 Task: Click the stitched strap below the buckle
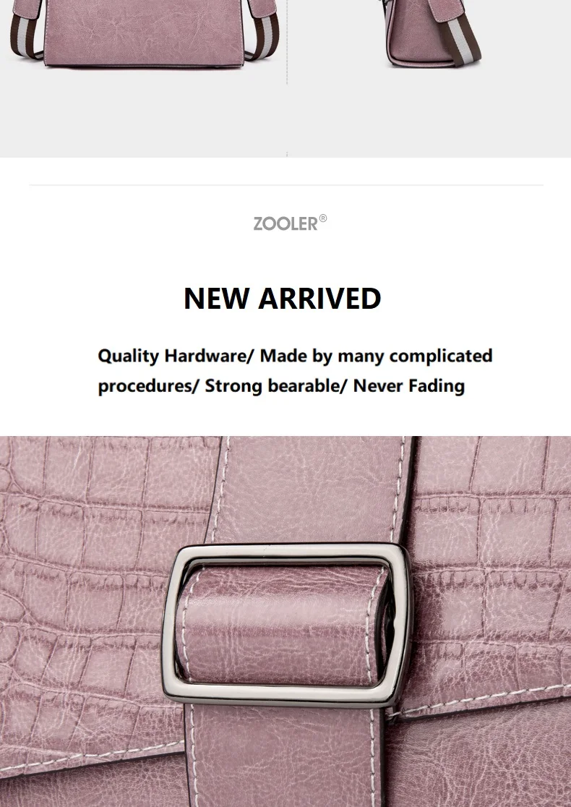pyautogui.click(x=288, y=754)
